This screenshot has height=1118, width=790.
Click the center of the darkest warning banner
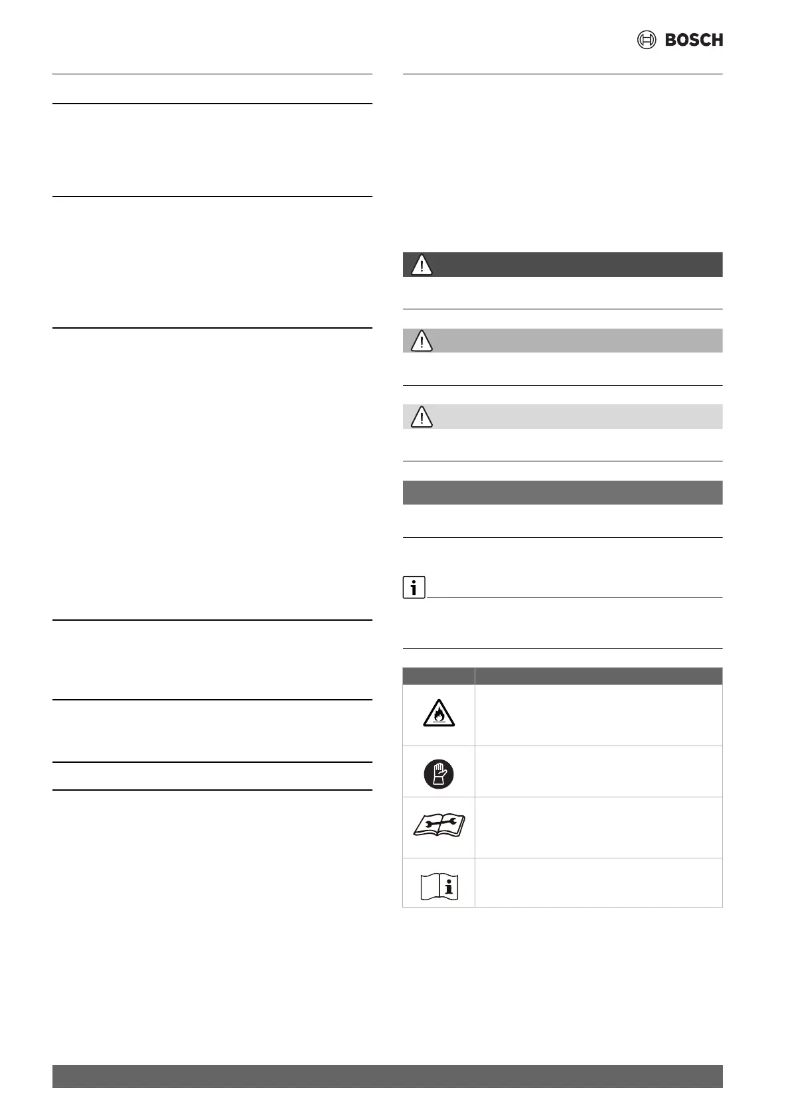click(x=562, y=264)
